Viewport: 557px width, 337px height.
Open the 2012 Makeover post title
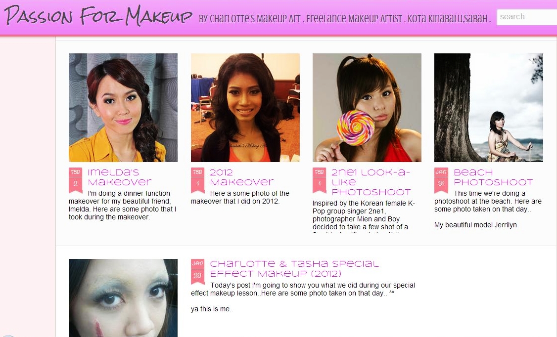[x=241, y=177]
